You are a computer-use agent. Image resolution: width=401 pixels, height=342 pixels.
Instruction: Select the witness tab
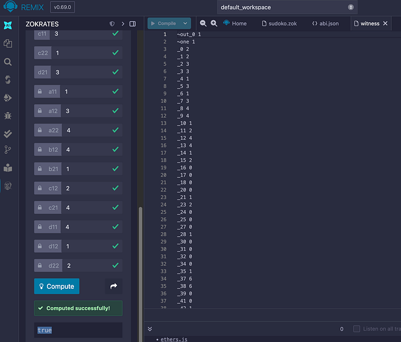(x=370, y=23)
